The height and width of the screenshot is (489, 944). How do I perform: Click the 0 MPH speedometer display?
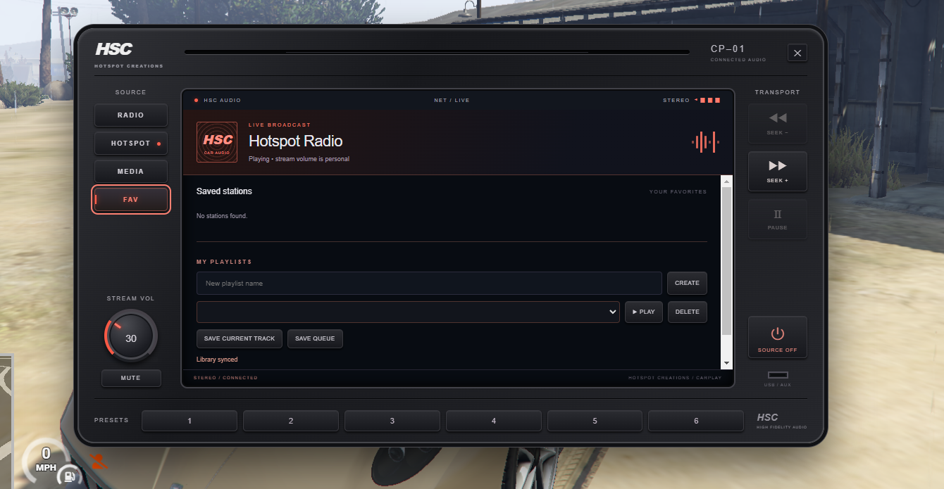click(46, 459)
